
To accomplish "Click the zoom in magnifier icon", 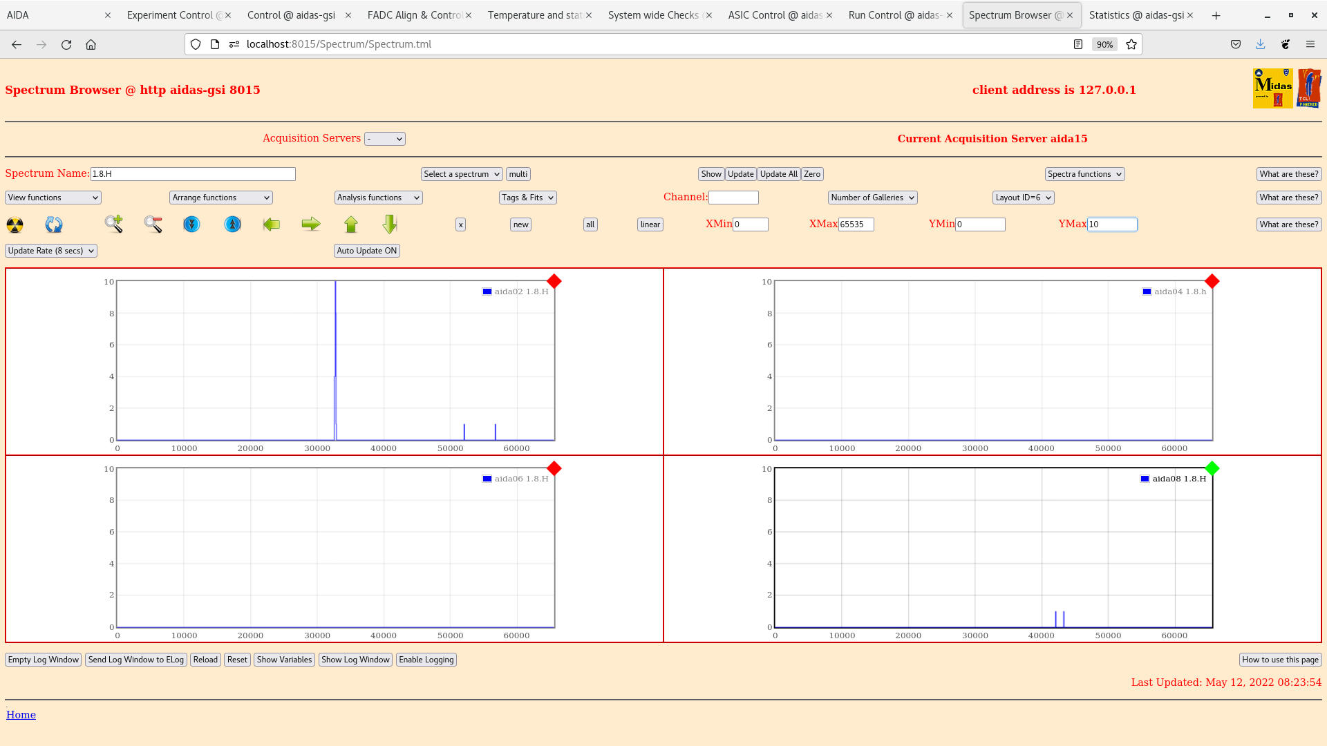I will coord(114,224).
